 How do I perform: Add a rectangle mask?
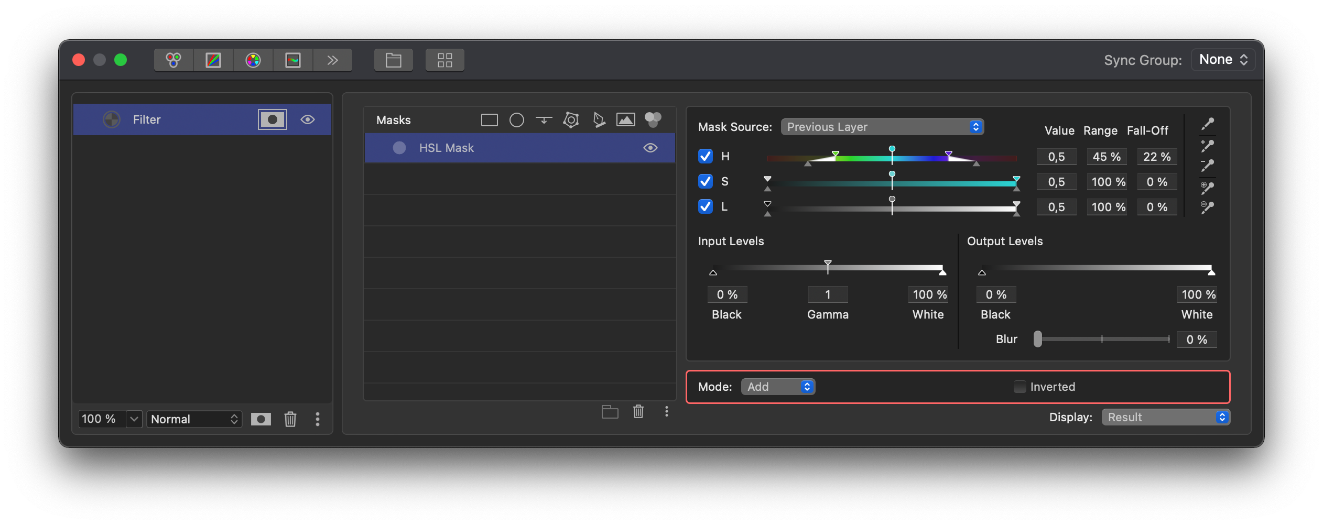(x=489, y=120)
